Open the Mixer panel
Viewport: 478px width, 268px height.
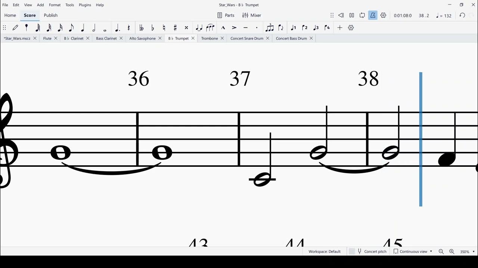tap(252, 15)
